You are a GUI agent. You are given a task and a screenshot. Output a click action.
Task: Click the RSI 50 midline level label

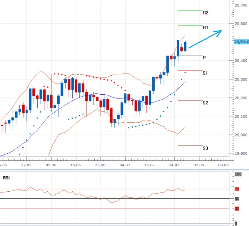click(237, 199)
